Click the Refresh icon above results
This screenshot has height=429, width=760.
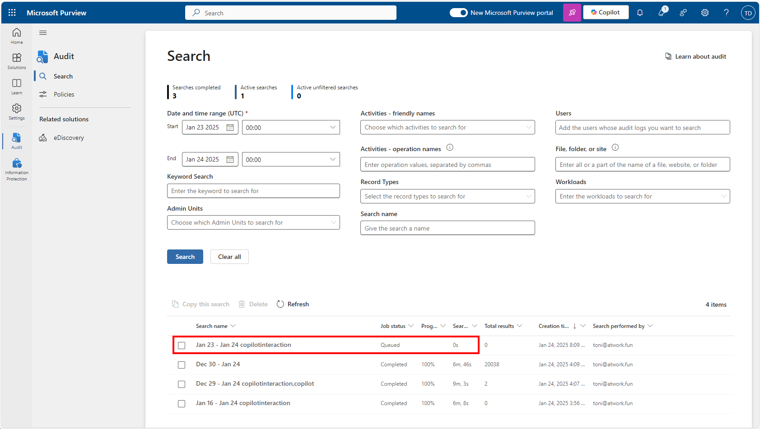point(280,304)
